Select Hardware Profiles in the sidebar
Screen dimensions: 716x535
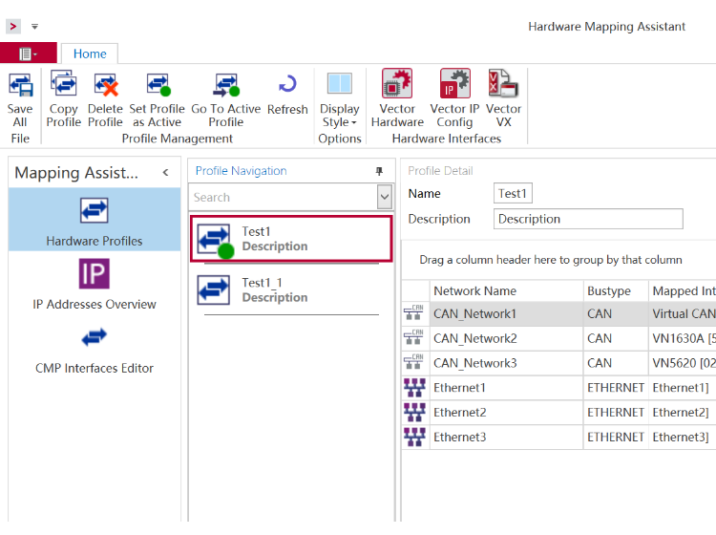pos(95,221)
